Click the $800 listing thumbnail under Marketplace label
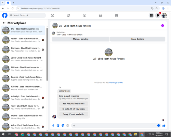 [53, 33]
